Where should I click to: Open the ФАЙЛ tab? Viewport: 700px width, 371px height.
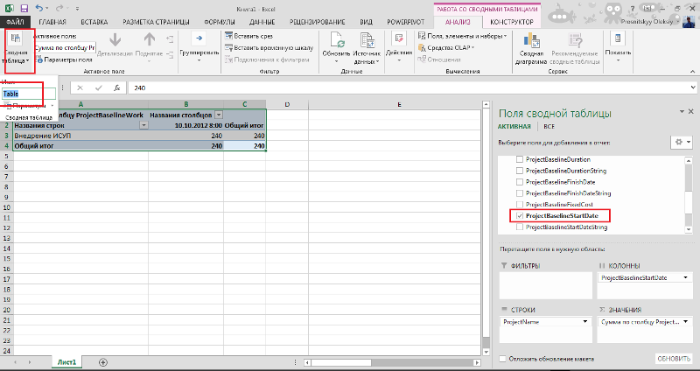pyautogui.click(x=15, y=22)
